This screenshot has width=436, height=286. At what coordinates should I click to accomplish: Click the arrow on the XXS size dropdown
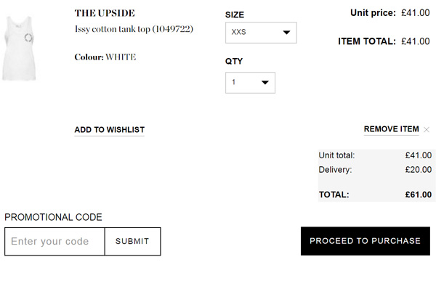click(x=286, y=33)
